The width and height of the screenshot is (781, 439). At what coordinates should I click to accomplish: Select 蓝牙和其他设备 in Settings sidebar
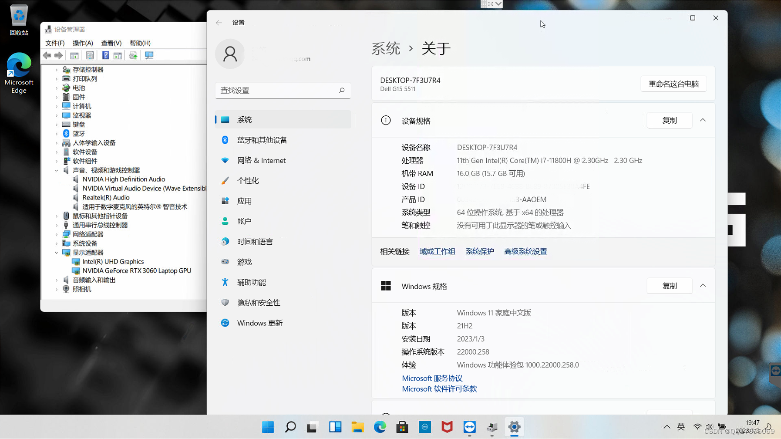(283, 140)
